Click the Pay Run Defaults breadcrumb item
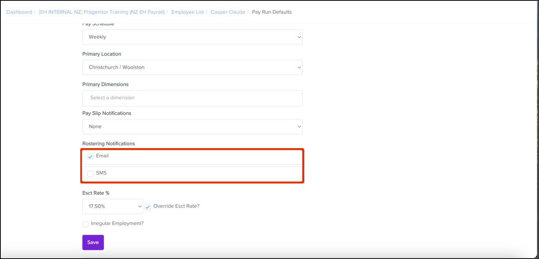Screen dimensions: 539x259 (x=272, y=12)
